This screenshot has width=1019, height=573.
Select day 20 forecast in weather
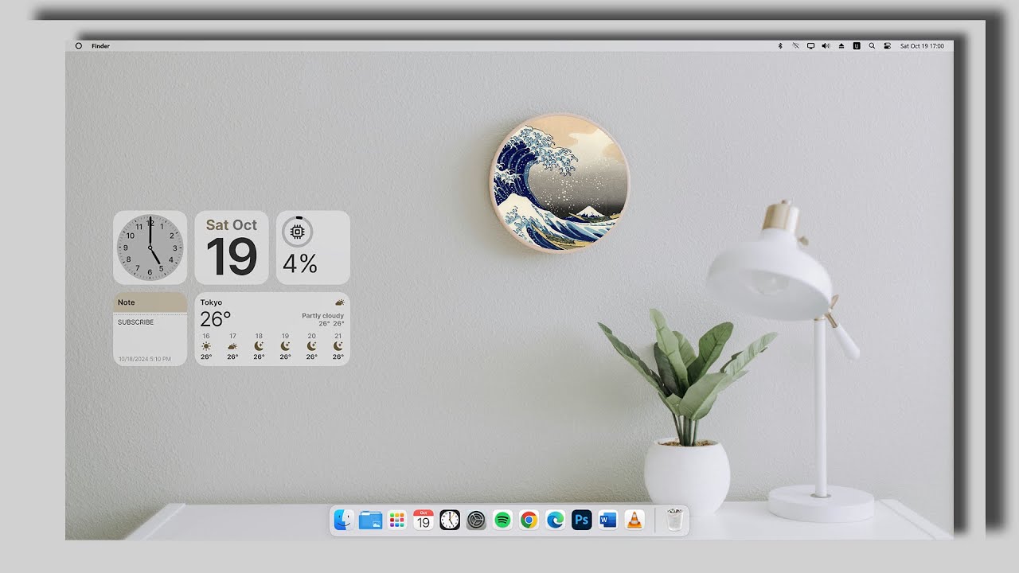point(311,346)
